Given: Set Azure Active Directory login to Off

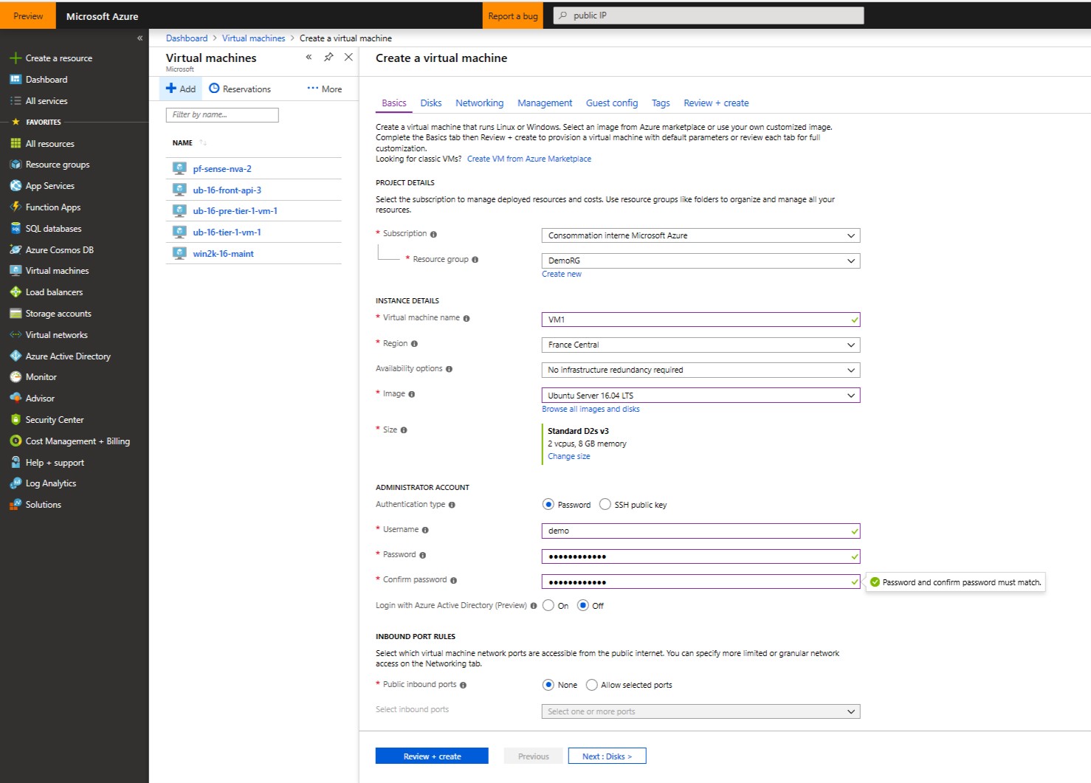Looking at the screenshot, I should click(x=583, y=606).
